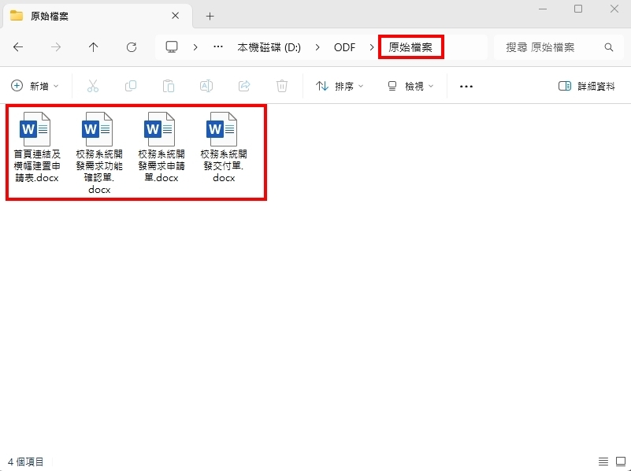Click 原始檔案 breadcrumb in address bar
Image resolution: width=631 pixels, height=471 pixels.
click(x=410, y=47)
